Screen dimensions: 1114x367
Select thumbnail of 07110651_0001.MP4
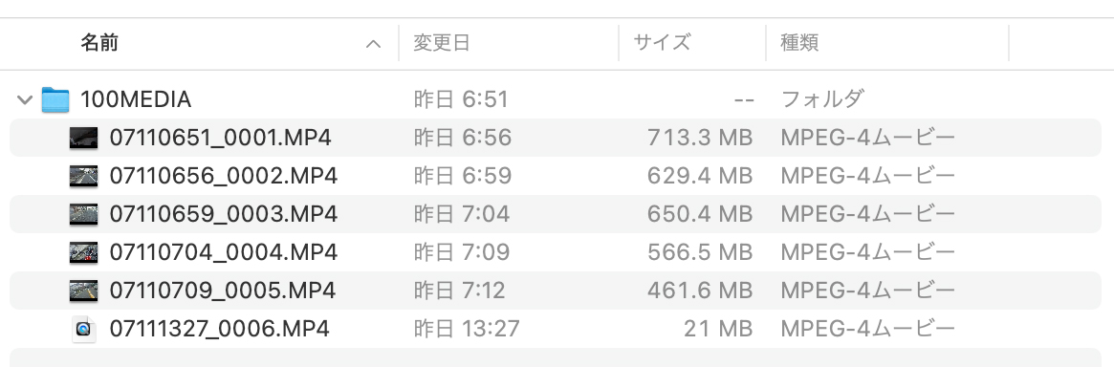[x=83, y=138]
